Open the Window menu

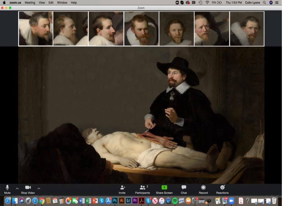coord(62,3)
